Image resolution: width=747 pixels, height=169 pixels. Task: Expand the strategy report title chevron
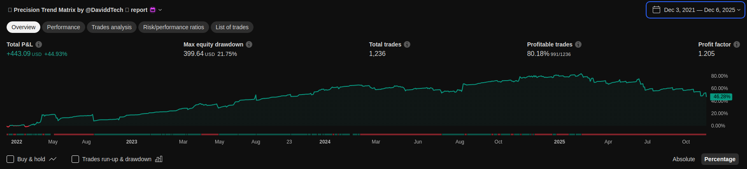tap(161, 10)
